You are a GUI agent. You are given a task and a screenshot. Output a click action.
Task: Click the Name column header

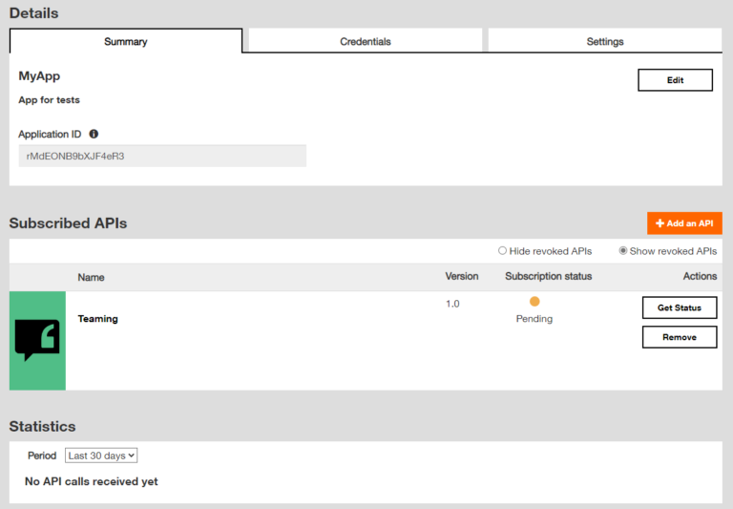(92, 277)
